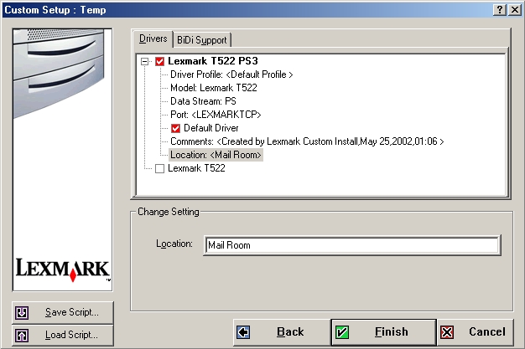Click the title bar help question mark
Viewport: 525px width, 349px height.
[500, 8]
